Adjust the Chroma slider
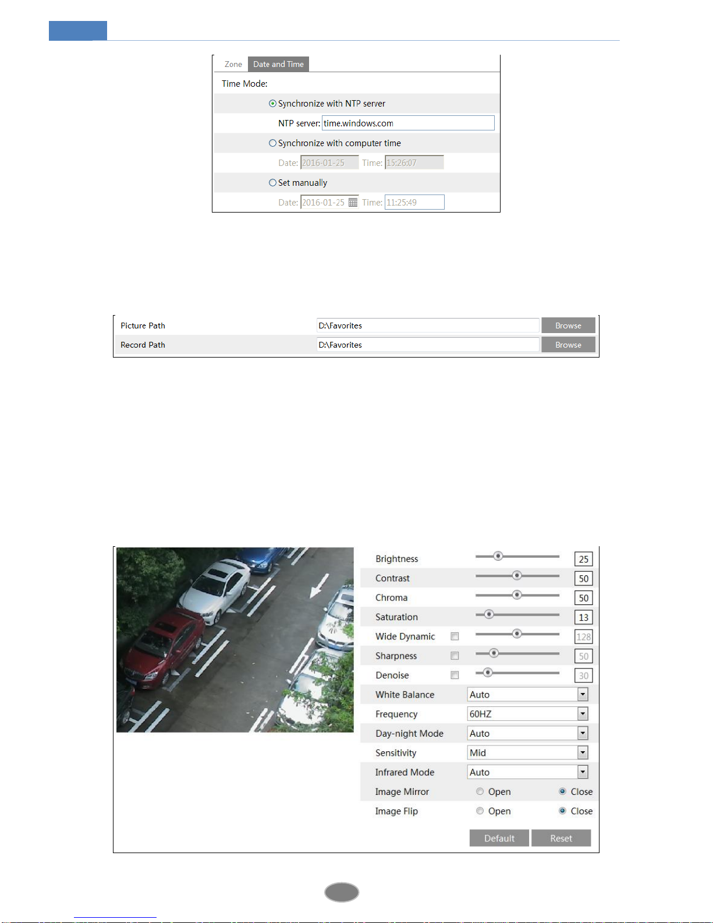Screen dimensions: 713x923 coord(517,595)
